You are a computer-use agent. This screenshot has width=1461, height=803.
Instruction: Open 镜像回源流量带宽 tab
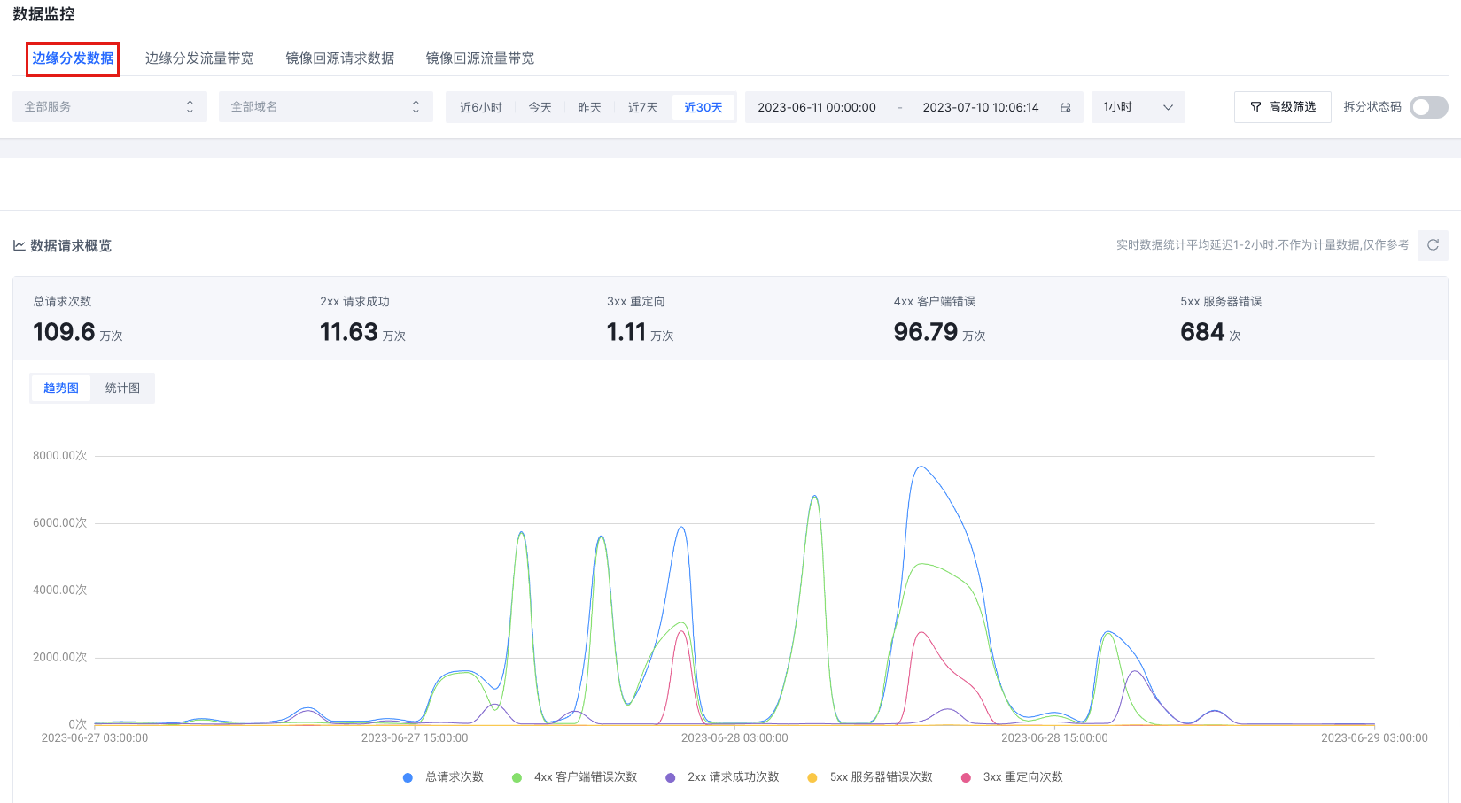pyautogui.click(x=480, y=58)
